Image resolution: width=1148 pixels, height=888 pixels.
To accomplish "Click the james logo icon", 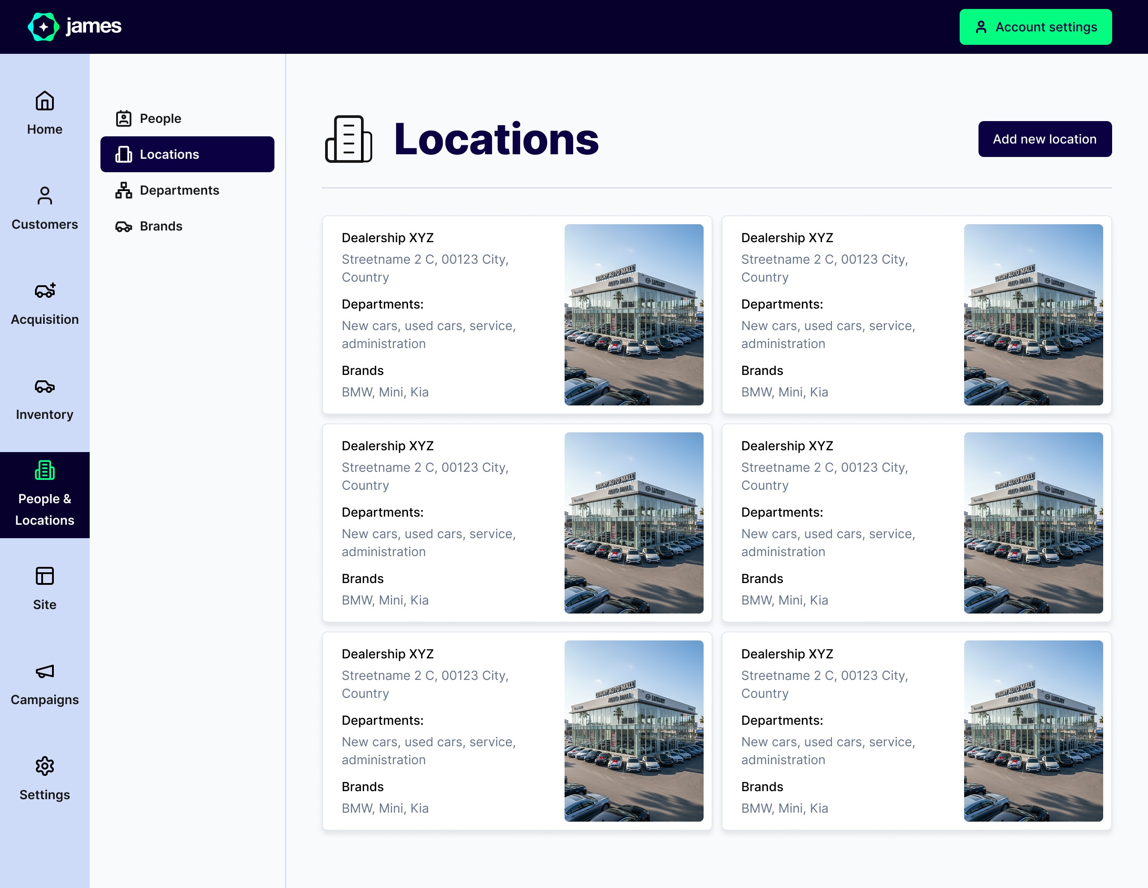I will coord(43,27).
